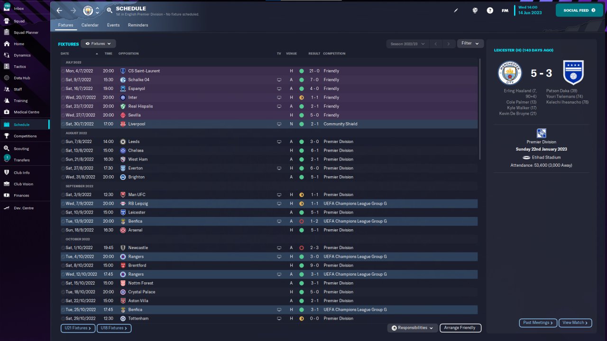607x341 pixels.
Task: Click the fixtures list vertical scrollbar
Action: tap(480, 109)
